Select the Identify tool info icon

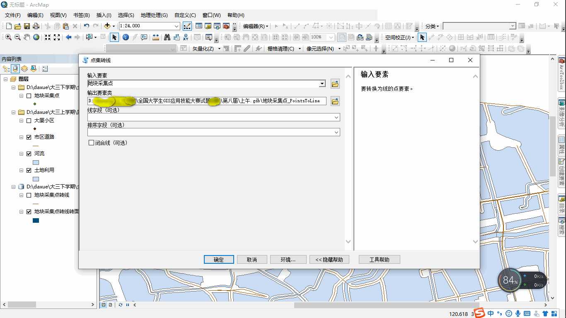pyautogui.click(x=126, y=37)
